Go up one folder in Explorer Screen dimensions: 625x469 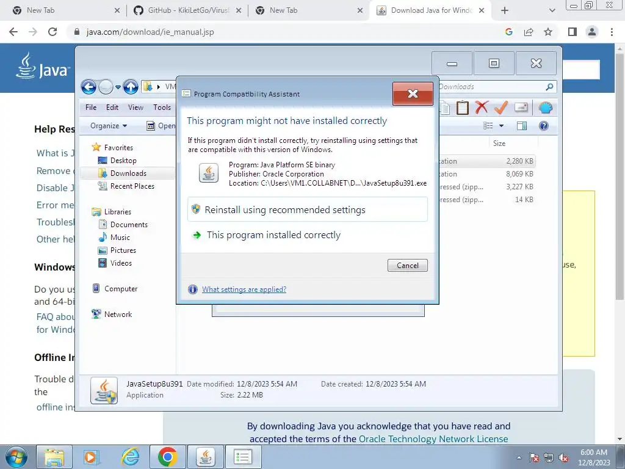click(x=131, y=87)
